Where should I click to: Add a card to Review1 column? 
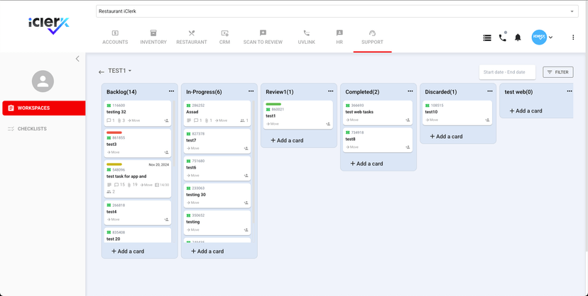click(286, 140)
